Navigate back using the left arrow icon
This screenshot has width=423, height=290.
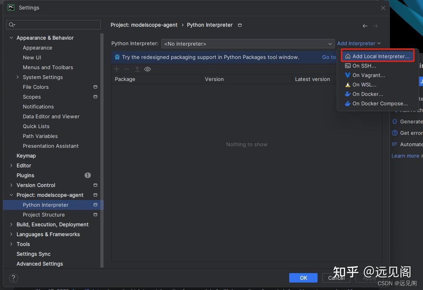[x=365, y=25]
